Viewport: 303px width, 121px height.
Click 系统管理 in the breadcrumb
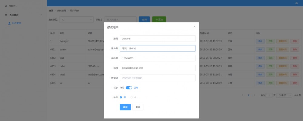(x=62, y=11)
